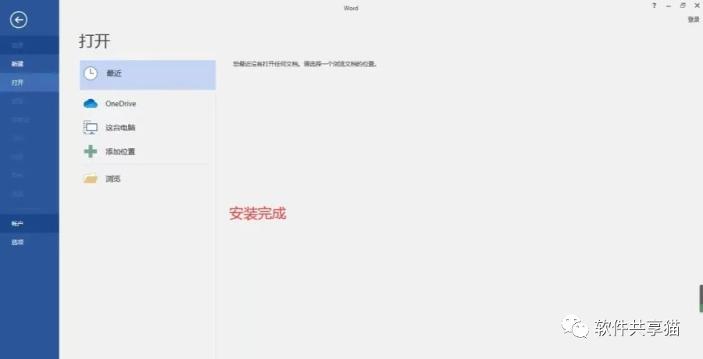Open the 新建 (New) backstage page
The width and height of the screenshot is (703, 359).
coord(29,64)
